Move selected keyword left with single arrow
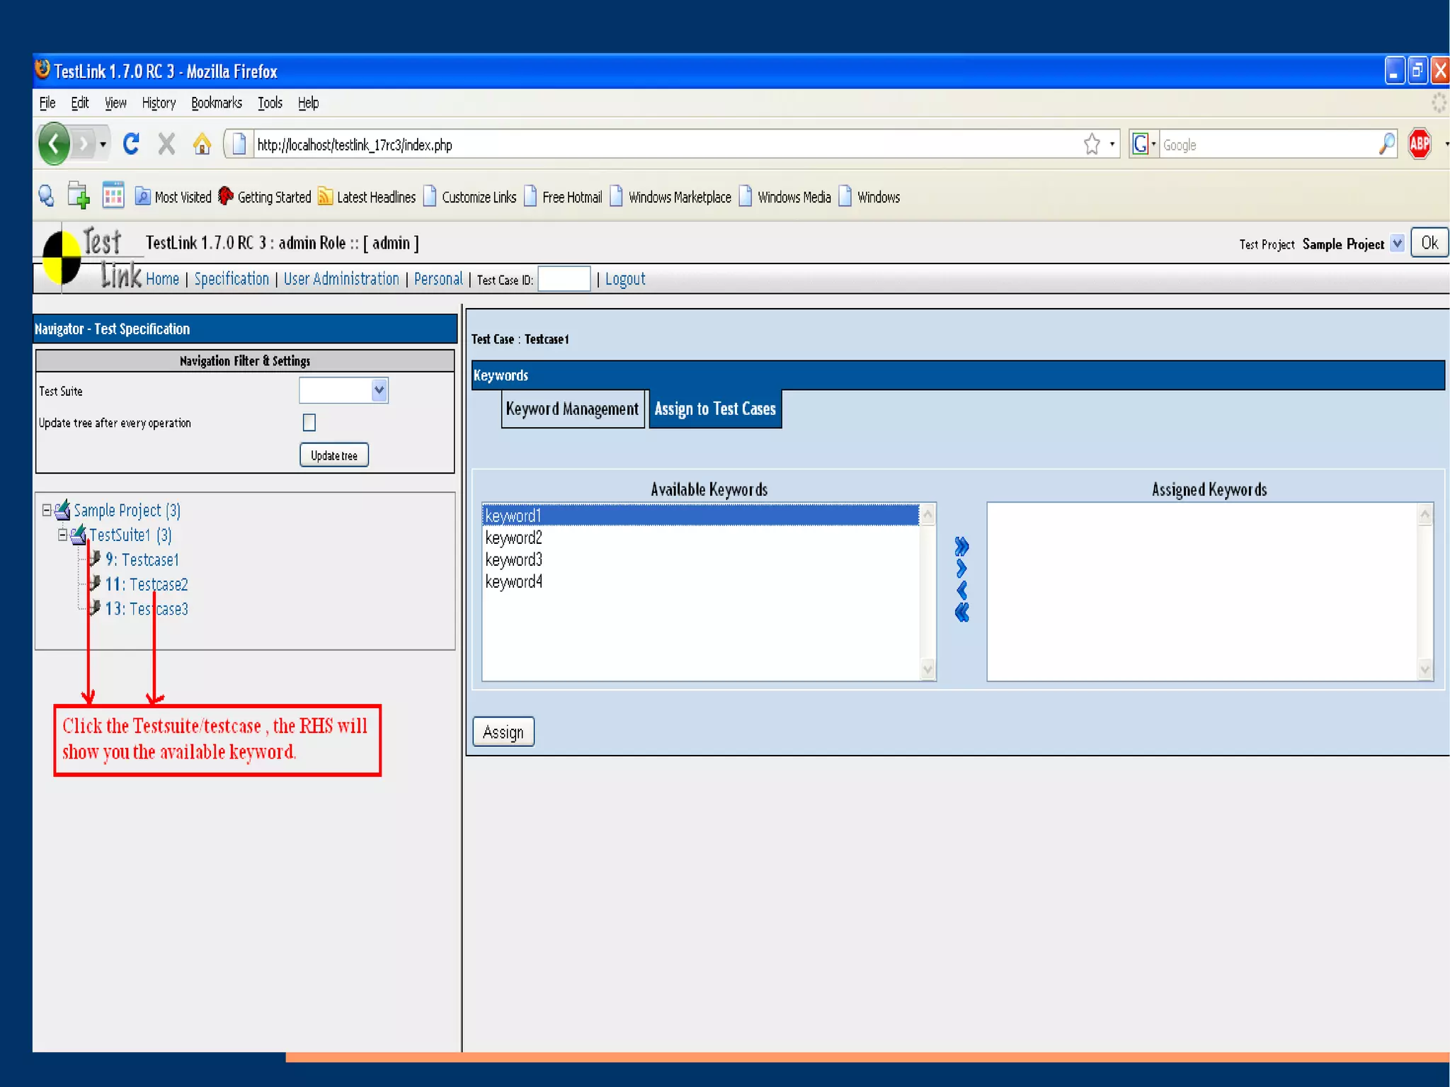 pyautogui.click(x=961, y=590)
